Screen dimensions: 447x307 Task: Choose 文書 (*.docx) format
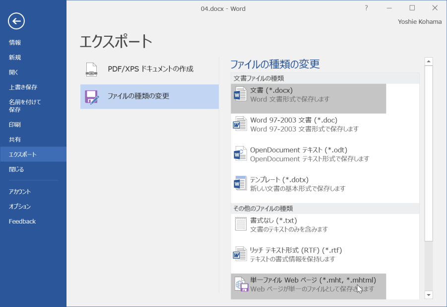tap(309, 98)
